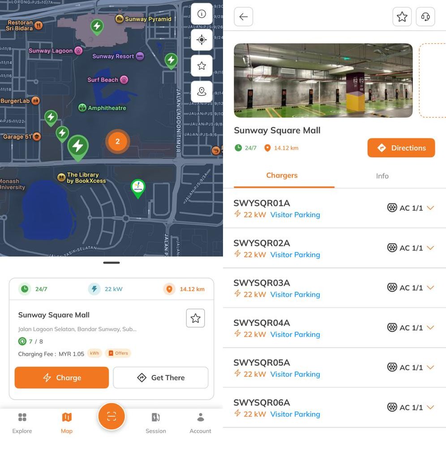
Task: Center map on current location icon
Action: coord(202,40)
